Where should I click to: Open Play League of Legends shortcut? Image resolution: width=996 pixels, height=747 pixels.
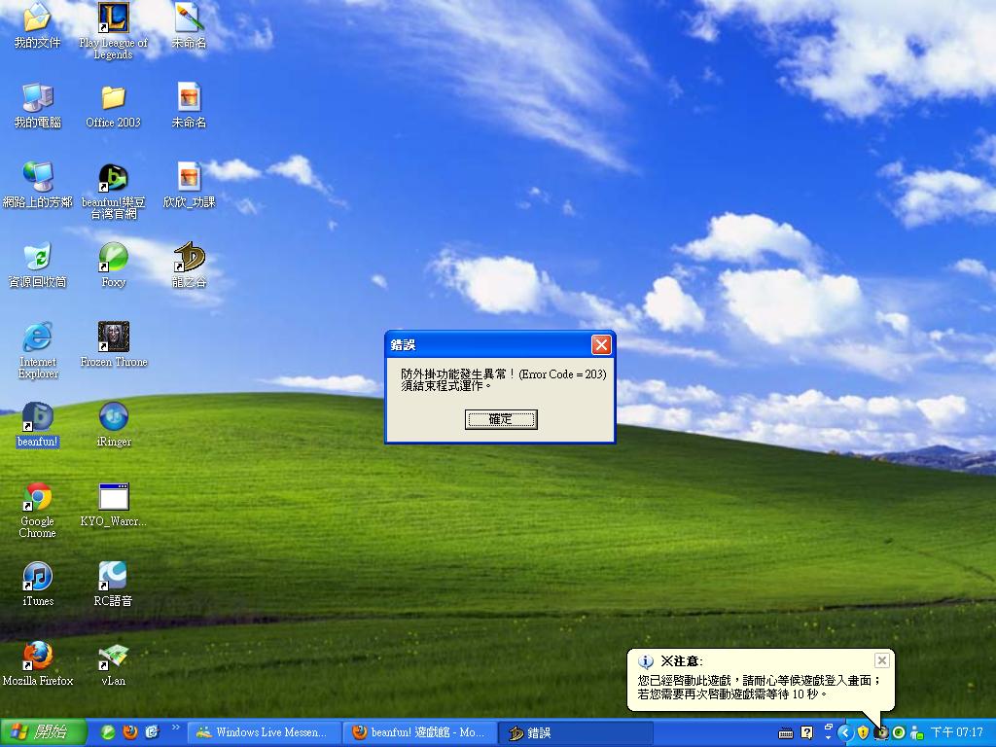(x=113, y=30)
